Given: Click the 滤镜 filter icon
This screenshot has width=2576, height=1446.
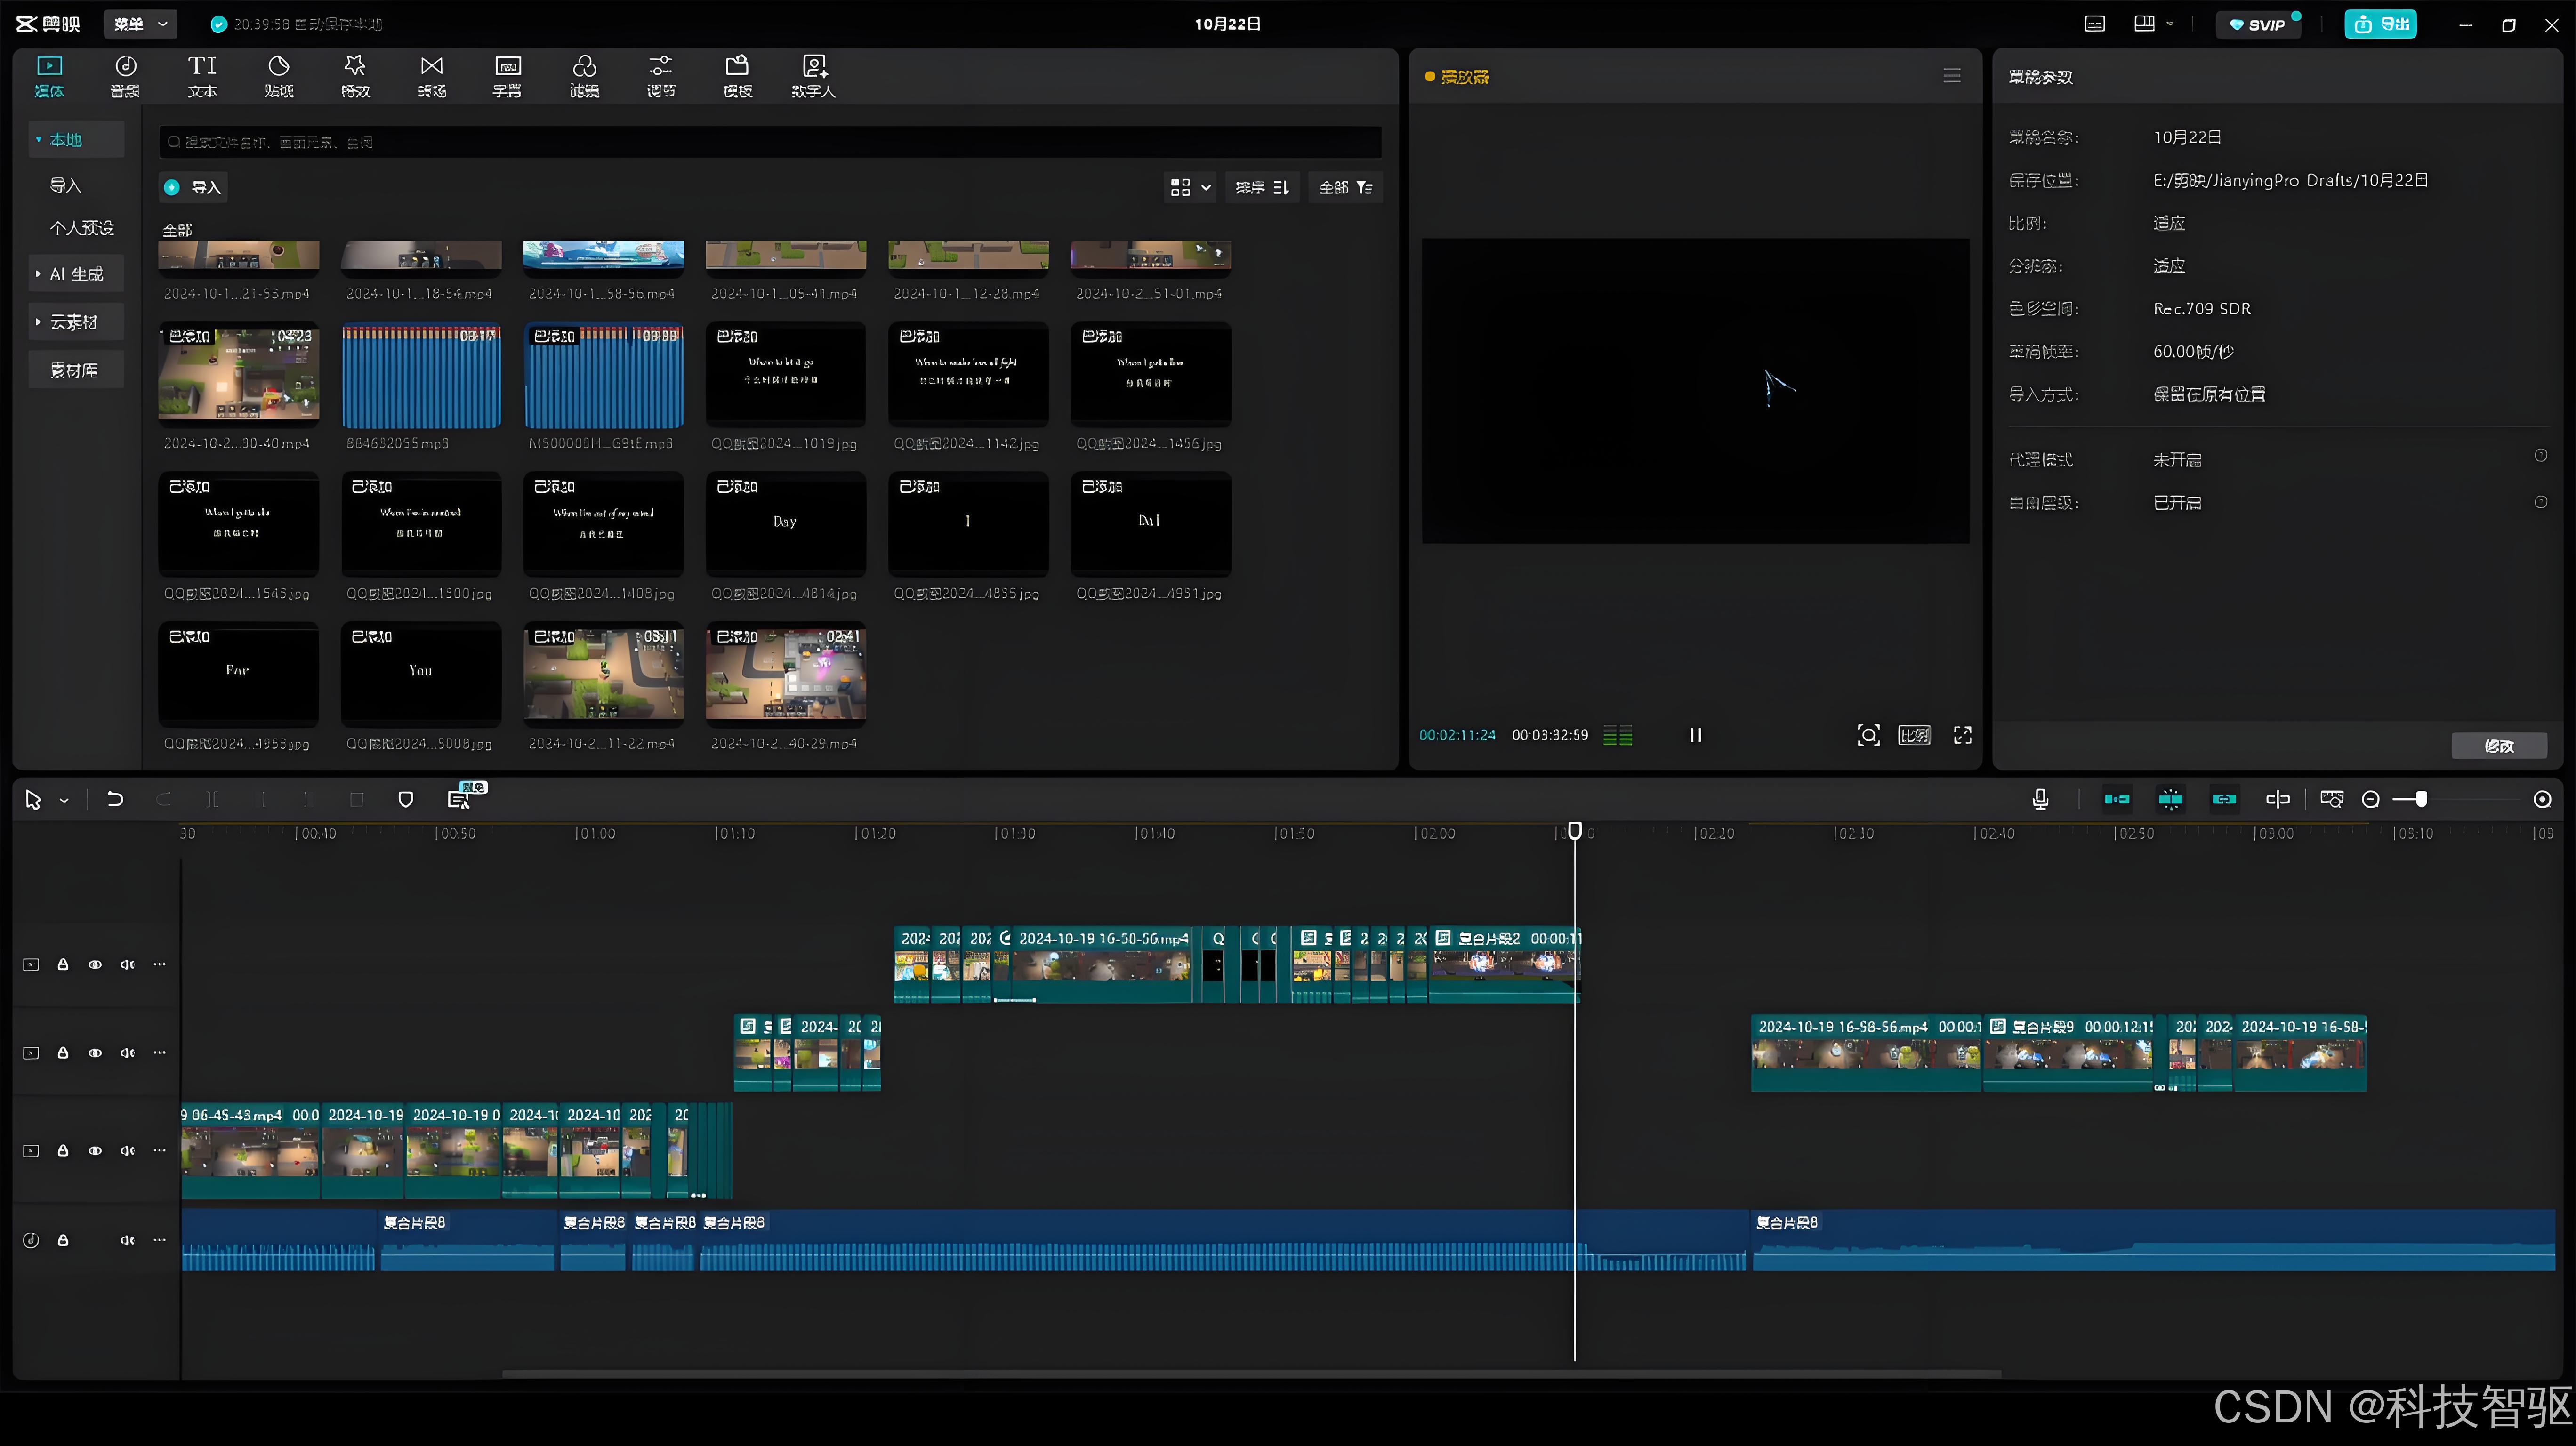Looking at the screenshot, I should 584,76.
